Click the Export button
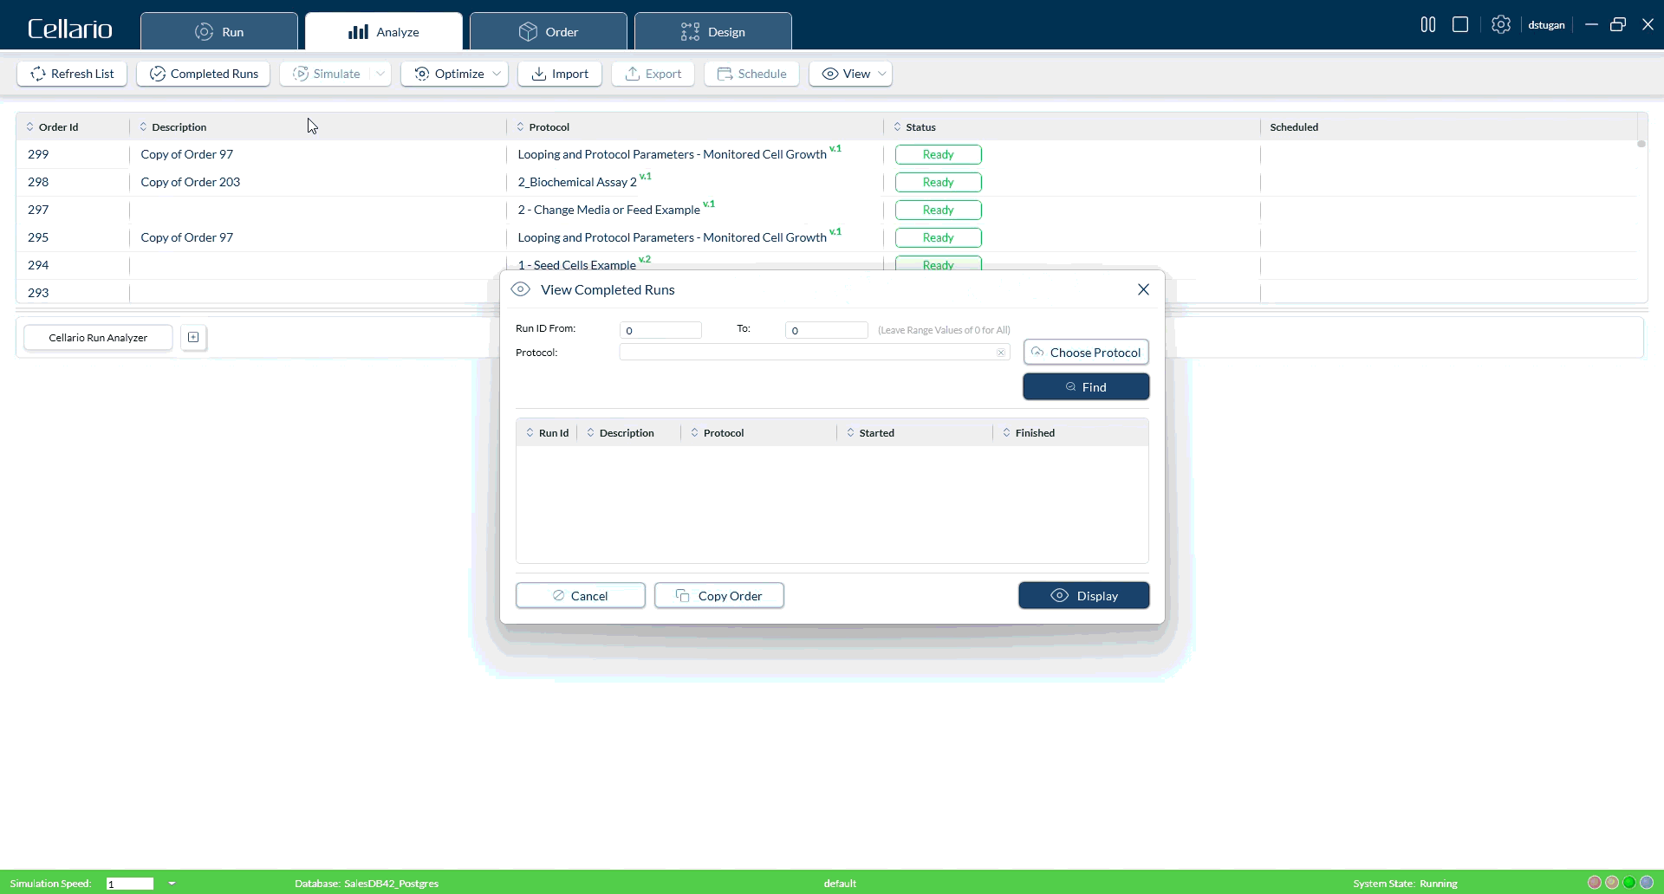 653,74
